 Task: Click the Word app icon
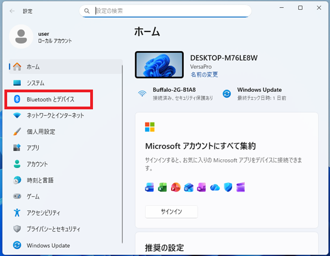(150, 187)
